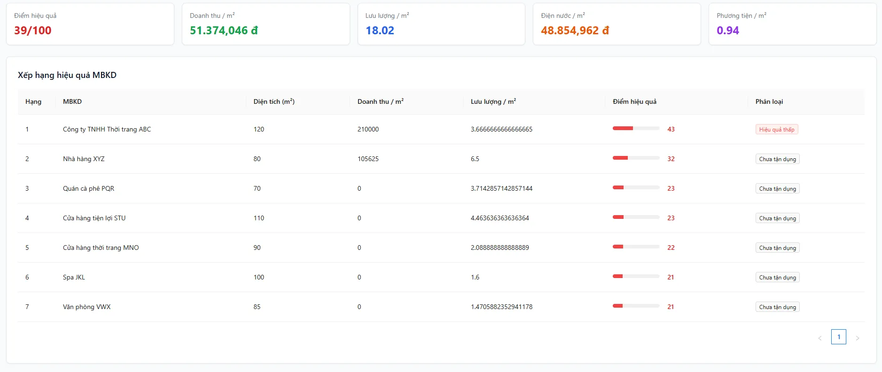The width and height of the screenshot is (882, 372).
Task: Click traffic value 3.6666666666666665
Action: [501, 129]
